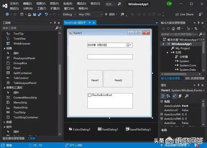The image size is (207, 148).
Task: Show categorized view in Properties panel
Action: point(163,96)
